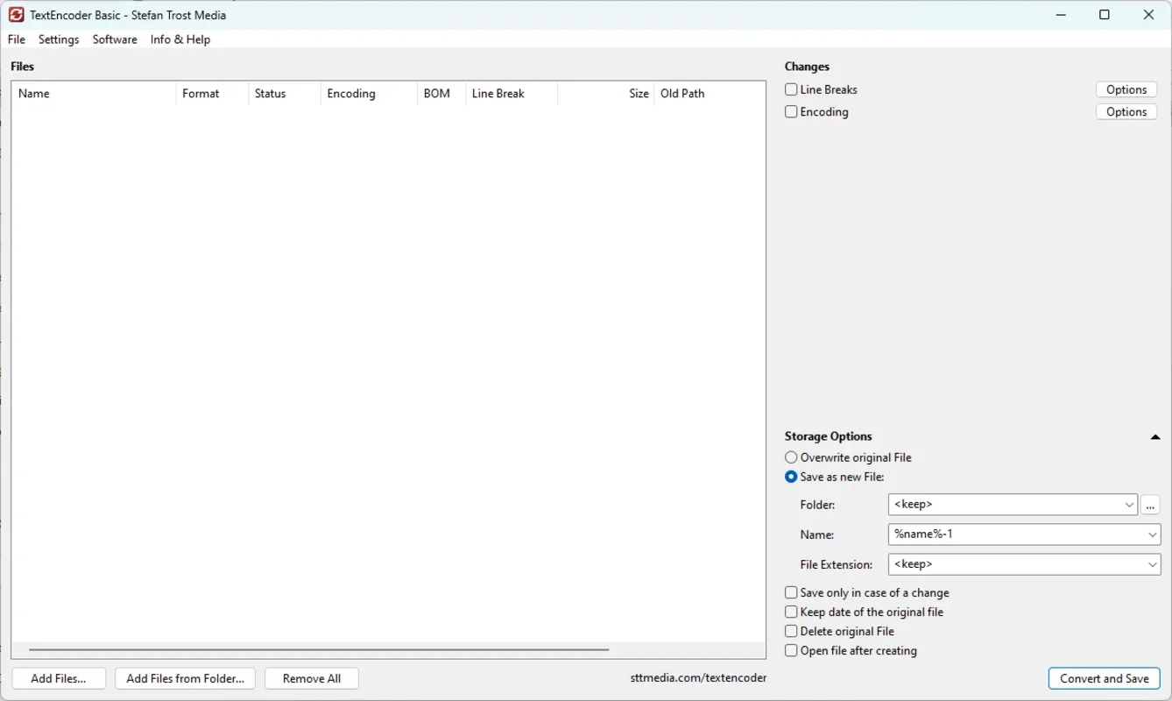The image size is (1172, 701).
Task: Select Save as new File option
Action: point(792,478)
